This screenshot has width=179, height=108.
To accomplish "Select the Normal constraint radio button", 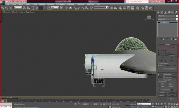I will [167, 86].
